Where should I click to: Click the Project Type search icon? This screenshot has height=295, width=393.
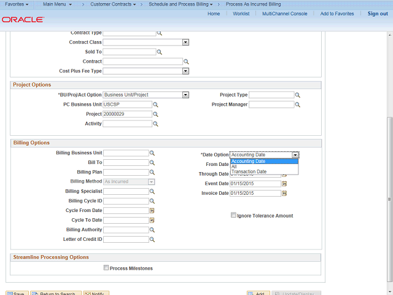click(x=297, y=95)
